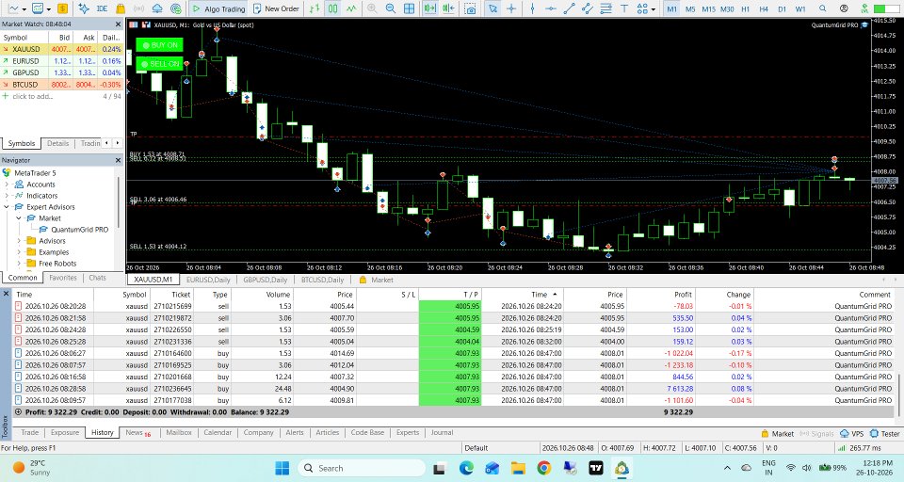The height and width of the screenshot is (482, 904).
Task: Open Google Chrome from the taskbar
Action: [543, 468]
